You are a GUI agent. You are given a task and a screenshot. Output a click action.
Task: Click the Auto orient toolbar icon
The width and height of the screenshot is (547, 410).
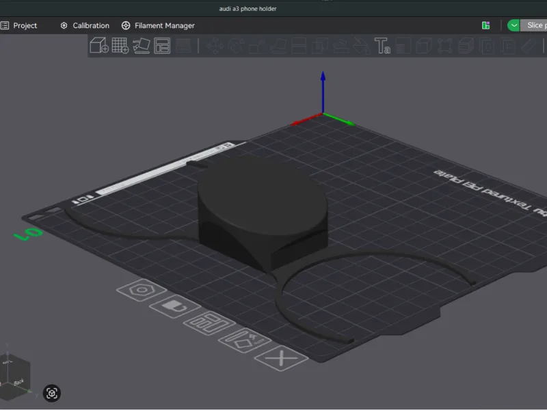[x=142, y=45]
